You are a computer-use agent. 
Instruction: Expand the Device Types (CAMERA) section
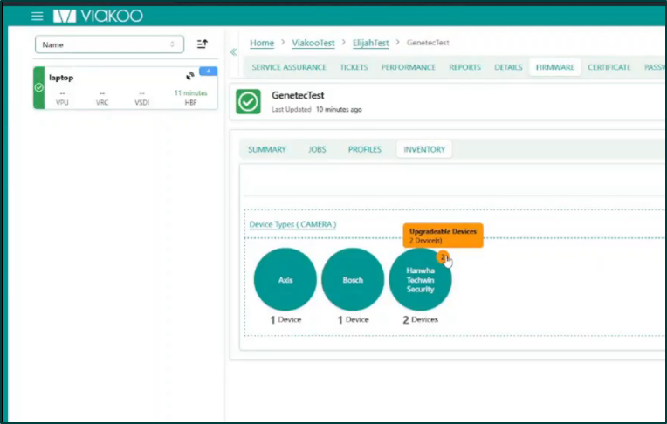[x=292, y=224]
